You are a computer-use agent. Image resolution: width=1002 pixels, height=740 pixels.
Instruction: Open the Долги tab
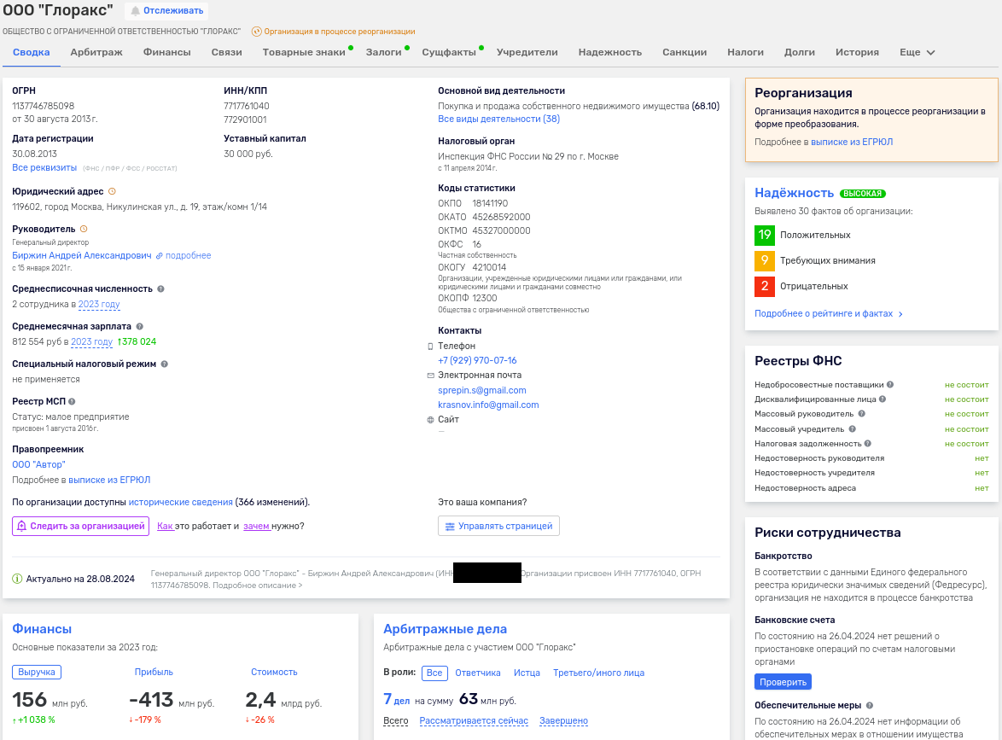[800, 52]
